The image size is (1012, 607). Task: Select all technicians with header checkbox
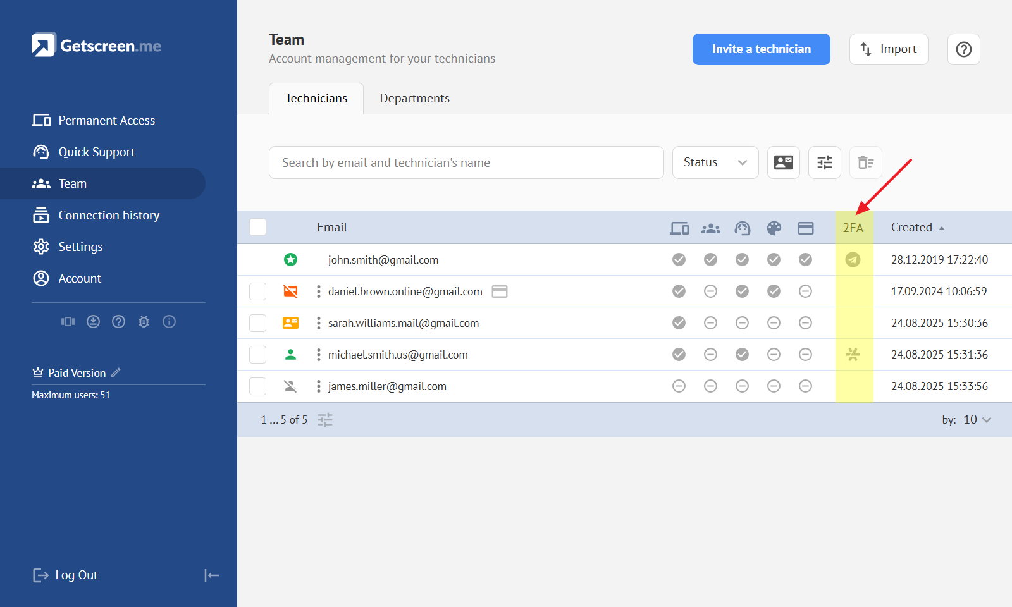(257, 227)
